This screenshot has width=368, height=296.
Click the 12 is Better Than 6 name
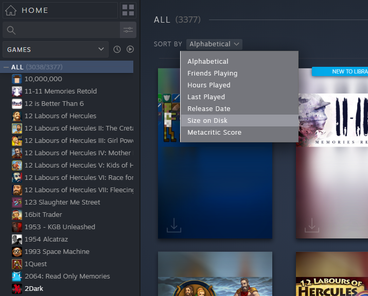pyautogui.click(x=54, y=104)
